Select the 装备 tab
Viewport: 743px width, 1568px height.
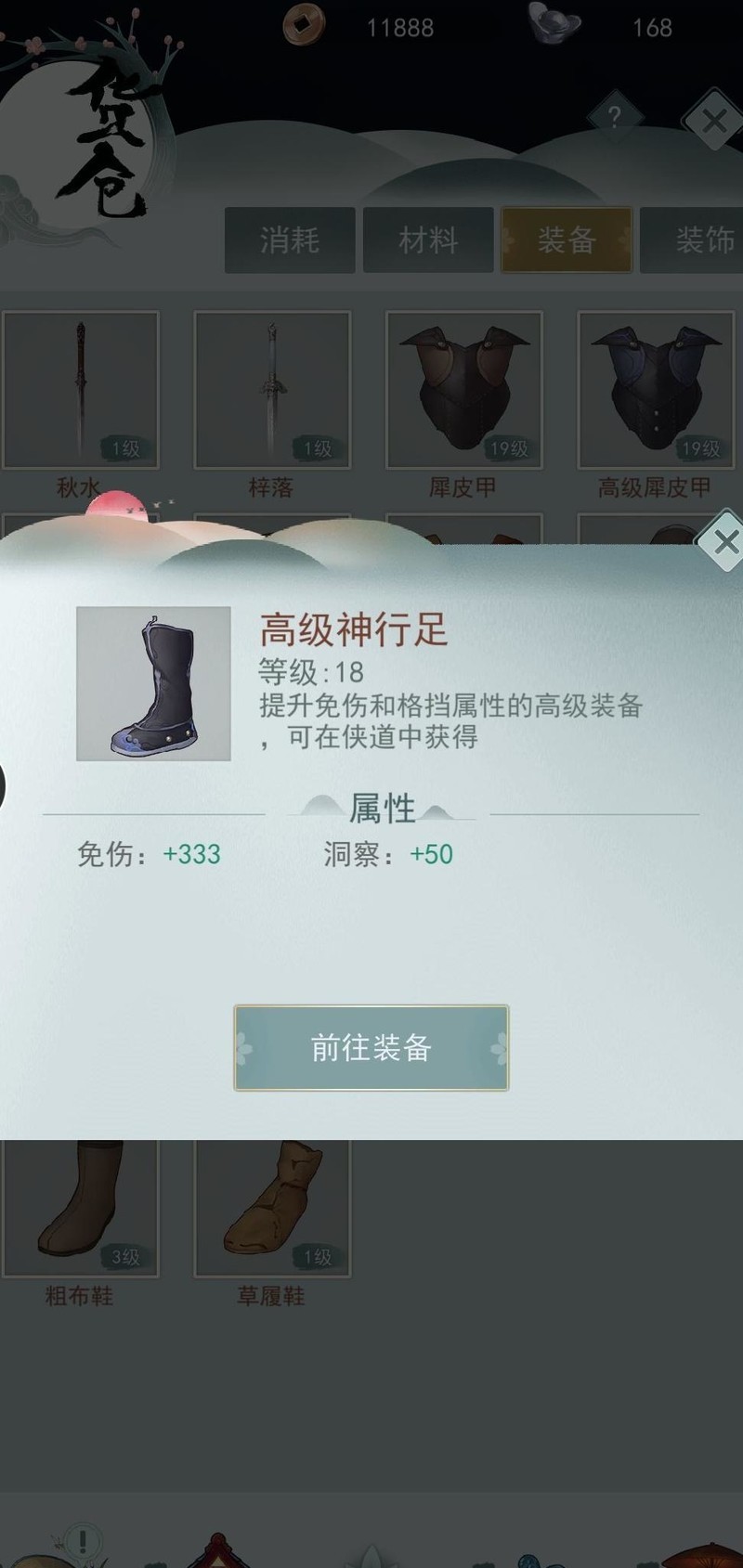click(567, 240)
